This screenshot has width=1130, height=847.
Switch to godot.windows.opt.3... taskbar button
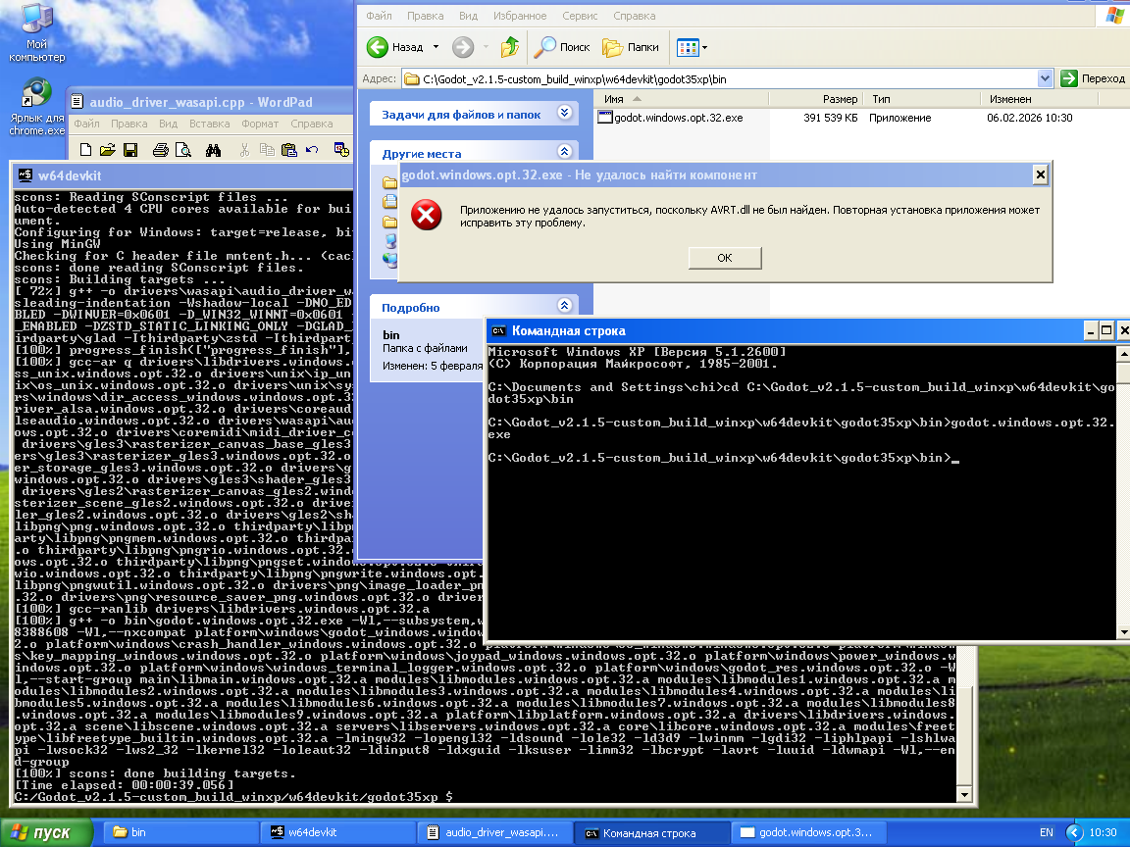(x=809, y=832)
